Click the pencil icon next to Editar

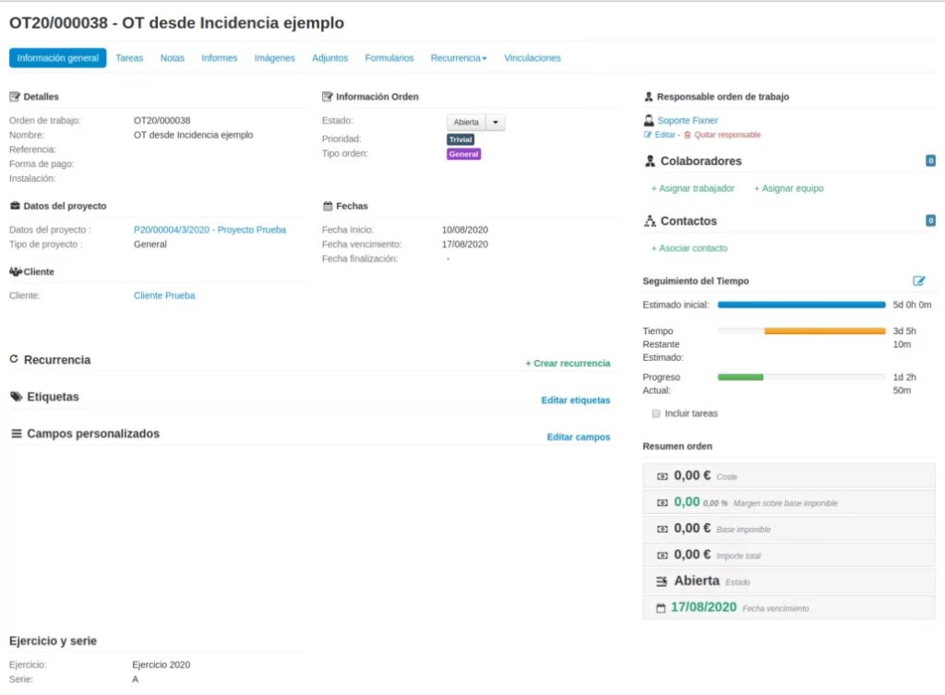(647, 135)
